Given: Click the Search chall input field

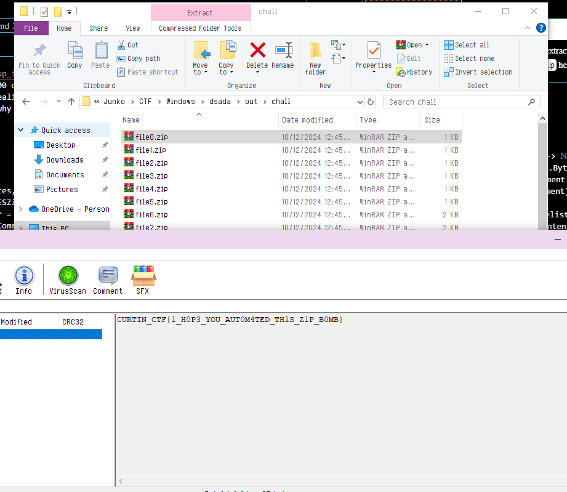Looking at the screenshot, I should pos(454,102).
